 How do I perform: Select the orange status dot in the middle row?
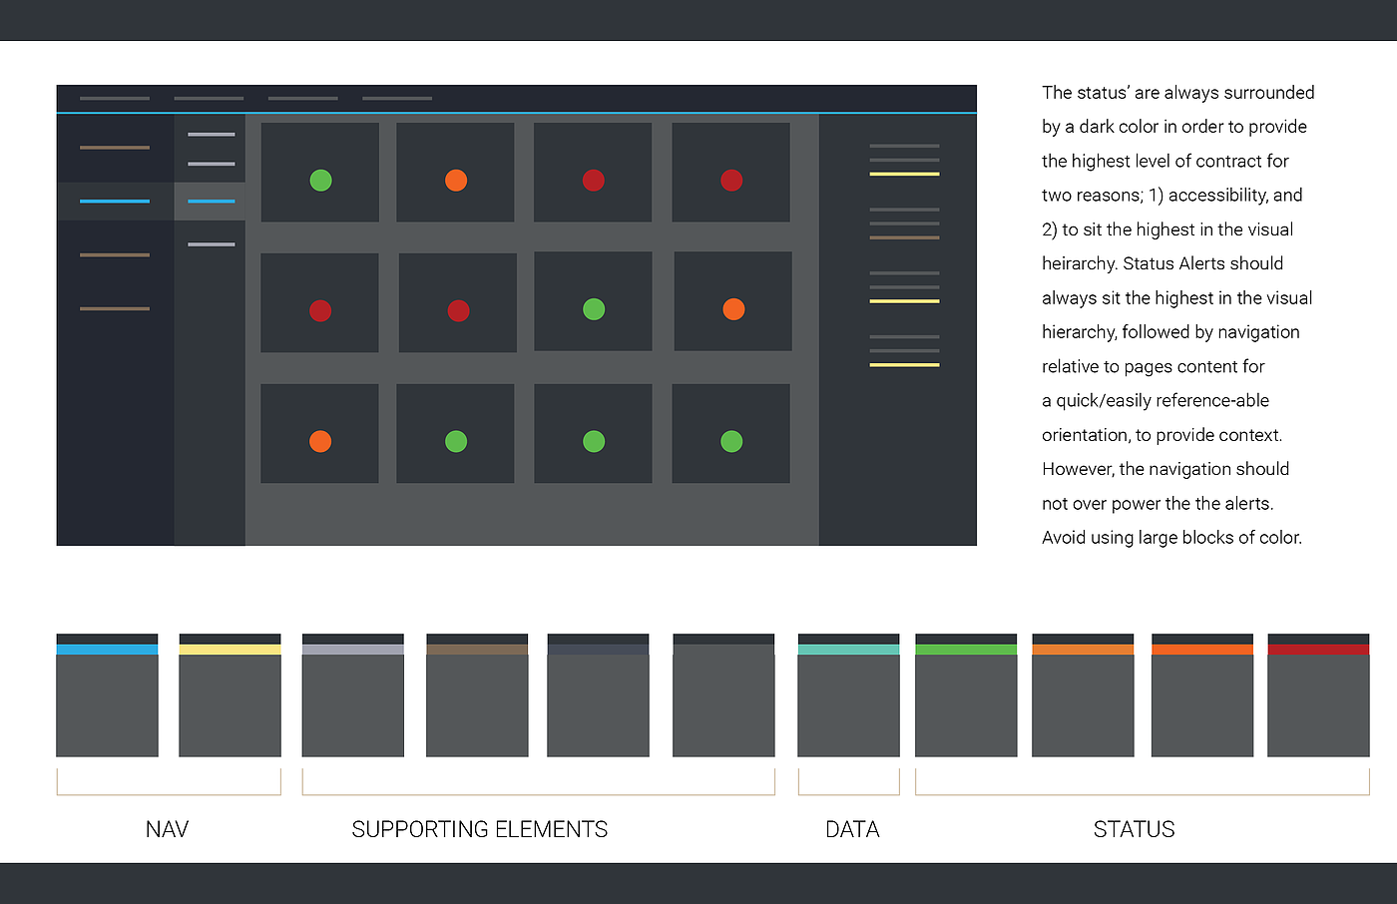733,309
